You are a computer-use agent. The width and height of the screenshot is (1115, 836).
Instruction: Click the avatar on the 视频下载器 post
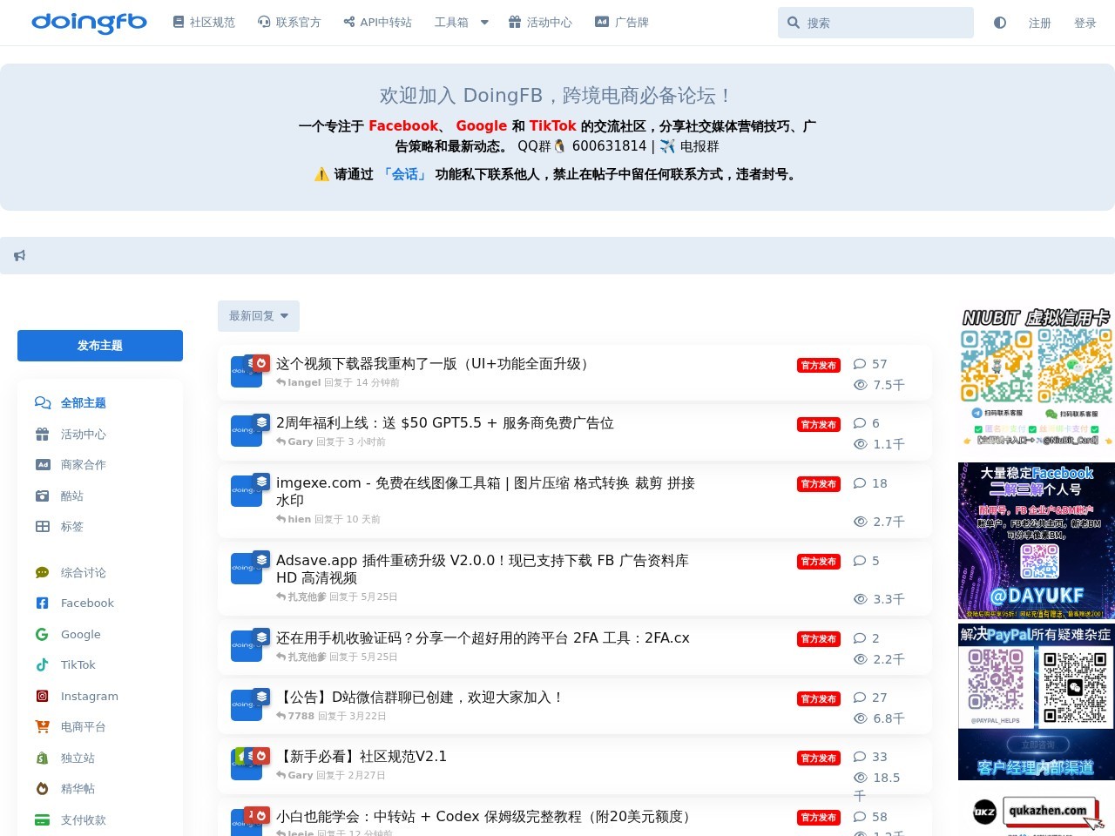(247, 372)
